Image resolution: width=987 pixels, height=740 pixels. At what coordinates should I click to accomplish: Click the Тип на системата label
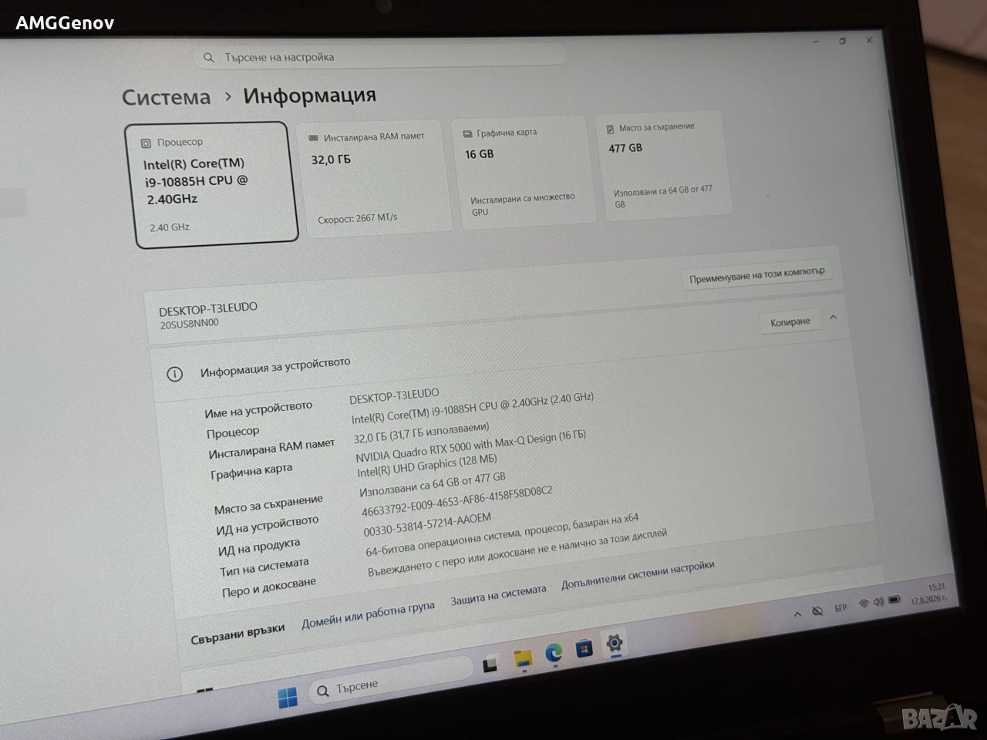click(264, 567)
